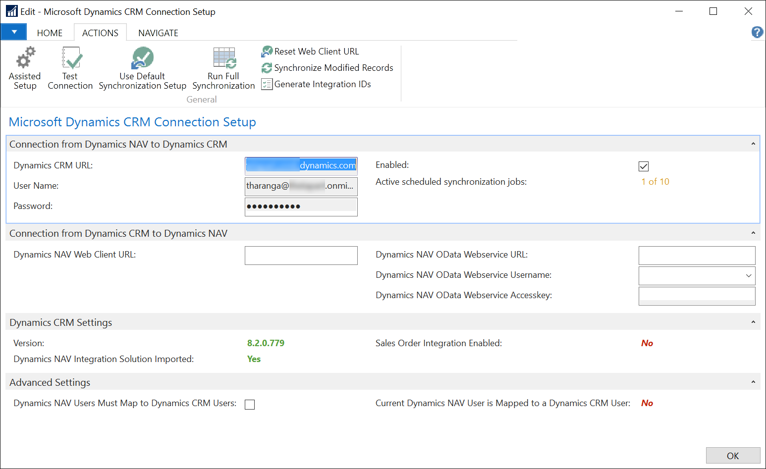This screenshot has width=766, height=469.
Task: Click Reset Web Client URL
Action: point(310,52)
